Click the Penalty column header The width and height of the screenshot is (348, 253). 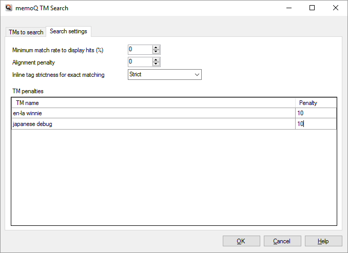coord(316,103)
